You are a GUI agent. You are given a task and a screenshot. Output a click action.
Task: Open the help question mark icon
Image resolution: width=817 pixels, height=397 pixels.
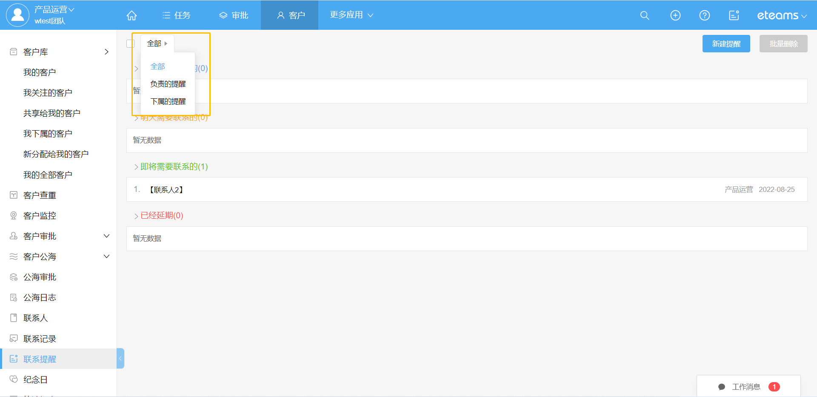point(704,15)
